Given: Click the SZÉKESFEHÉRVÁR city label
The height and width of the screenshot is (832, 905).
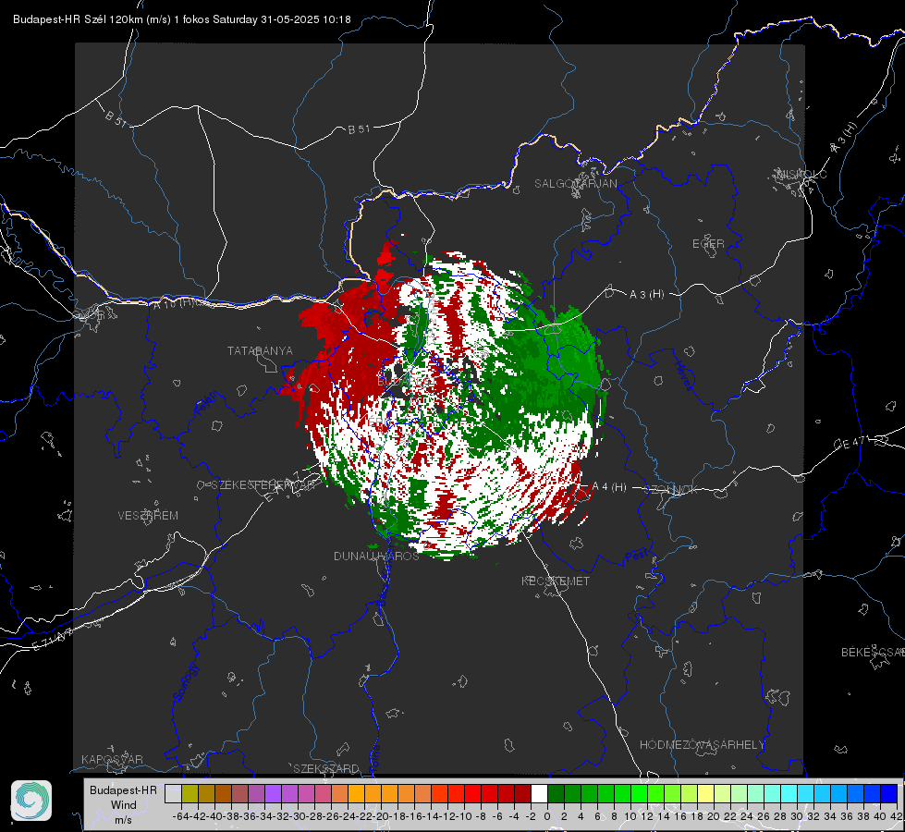Looking at the screenshot, I should coord(264,484).
